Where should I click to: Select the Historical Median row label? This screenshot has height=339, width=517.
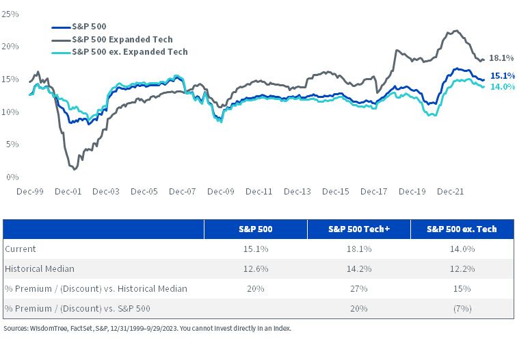[x=40, y=268]
